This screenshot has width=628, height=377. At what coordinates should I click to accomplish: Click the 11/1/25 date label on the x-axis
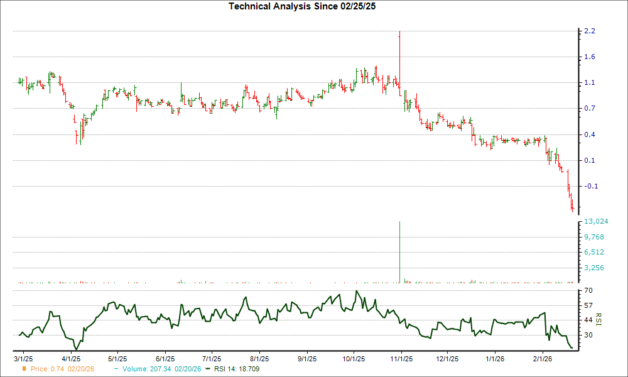click(x=401, y=359)
